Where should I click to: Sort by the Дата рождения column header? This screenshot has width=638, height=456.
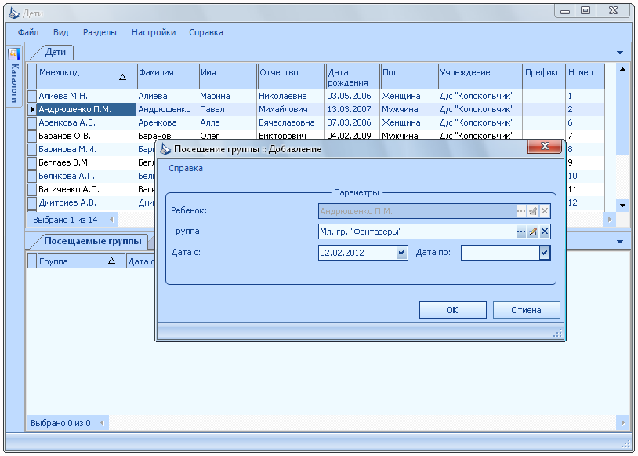coord(353,76)
